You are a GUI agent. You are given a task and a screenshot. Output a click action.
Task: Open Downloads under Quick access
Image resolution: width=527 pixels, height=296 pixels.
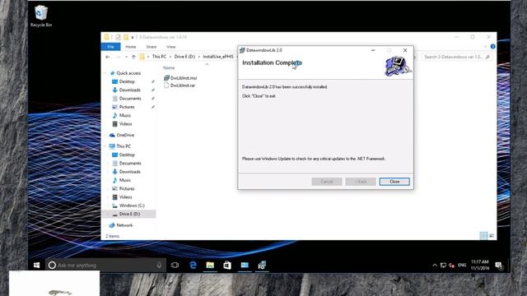pyautogui.click(x=130, y=90)
